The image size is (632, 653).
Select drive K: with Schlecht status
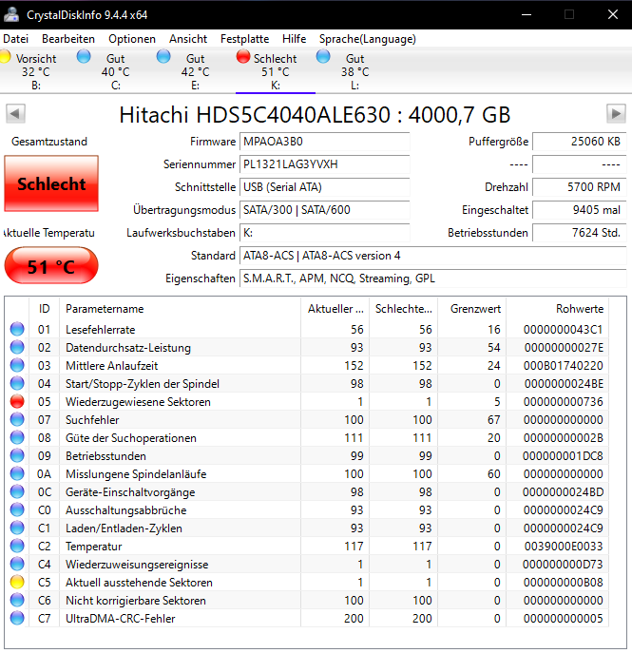tap(276, 70)
